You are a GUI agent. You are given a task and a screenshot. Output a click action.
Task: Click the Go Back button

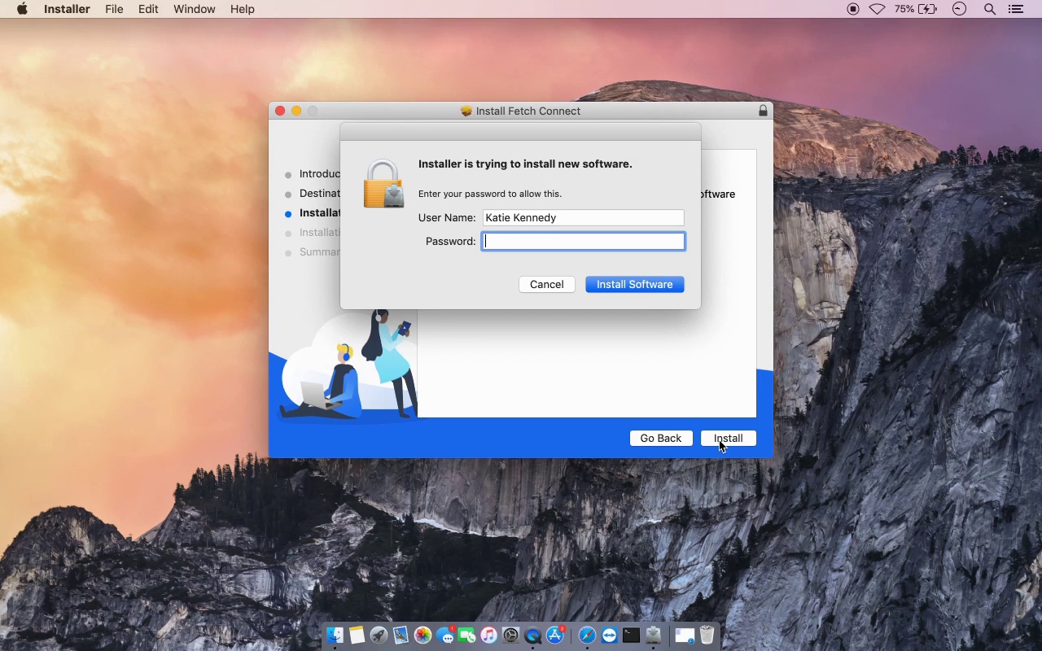point(660,438)
